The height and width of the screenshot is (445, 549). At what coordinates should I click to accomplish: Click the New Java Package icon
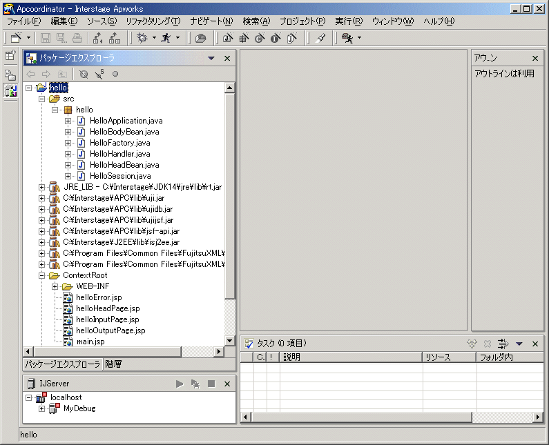pos(244,37)
